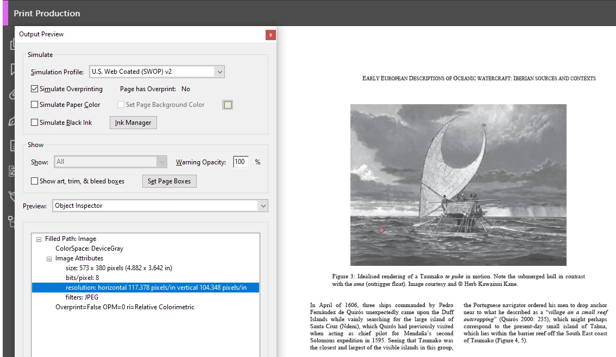The width and height of the screenshot is (616, 357).
Task: Open the Page Thumbnails sidebar icon
Action: pos(12,44)
